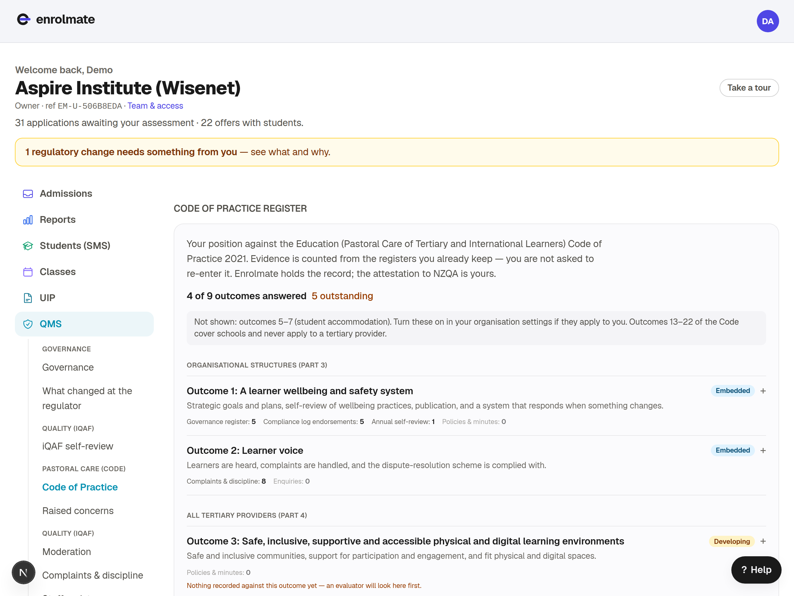Click the round N badge icon

[x=23, y=572]
